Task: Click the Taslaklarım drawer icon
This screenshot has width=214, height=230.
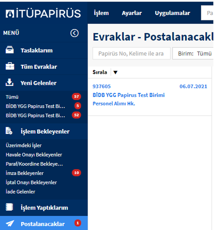Action: click(10, 50)
